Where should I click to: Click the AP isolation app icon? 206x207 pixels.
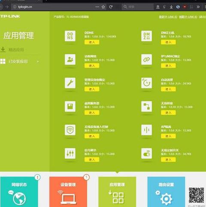[x=146, y=130]
